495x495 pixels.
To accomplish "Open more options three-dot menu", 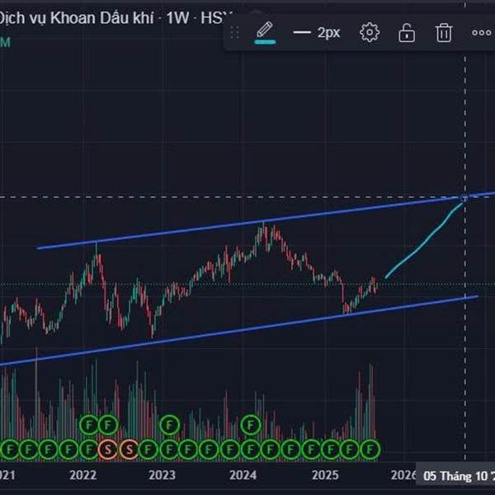I will click(x=482, y=32).
